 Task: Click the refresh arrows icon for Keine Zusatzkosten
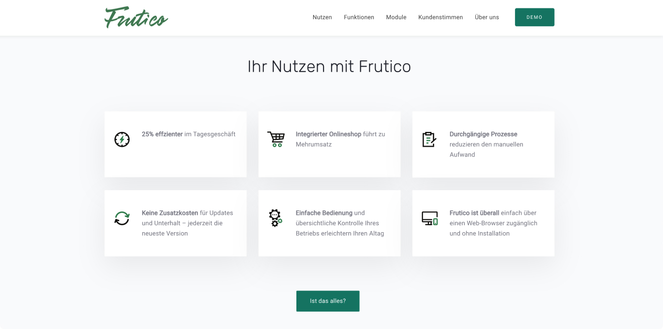click(122, 218)
